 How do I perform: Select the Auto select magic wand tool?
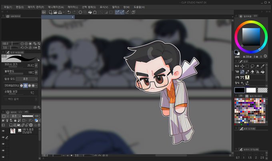click(258, 66)
